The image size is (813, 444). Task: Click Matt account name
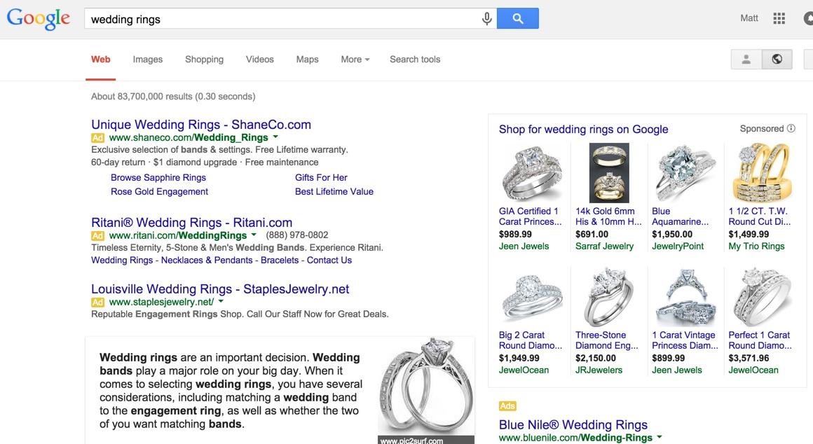pos(749,18)
